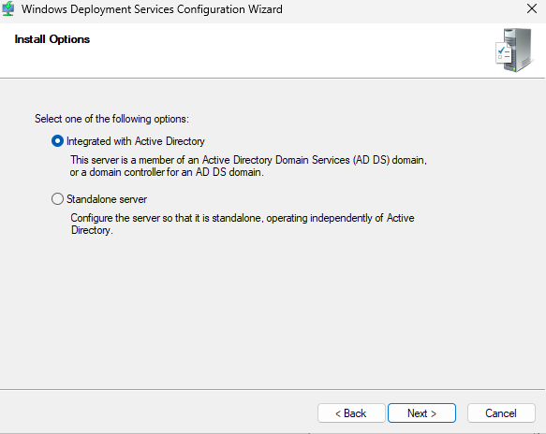
Task: Proceed using the Next > button
Action: point(421,413)
